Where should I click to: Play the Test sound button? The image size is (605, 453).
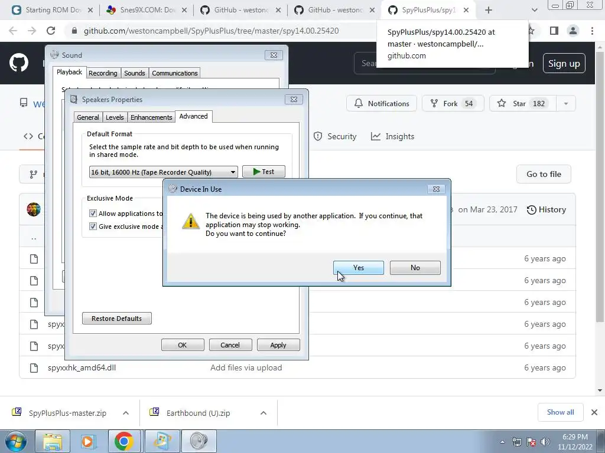pyautogui.click(x=264, y=172)
